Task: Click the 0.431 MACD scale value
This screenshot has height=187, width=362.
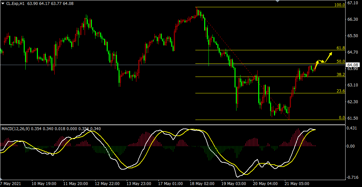Action: point(352,128)
